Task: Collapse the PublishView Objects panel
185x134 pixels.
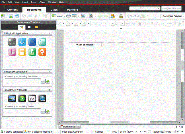Action: pyautogui.click(x=50, y=90)
